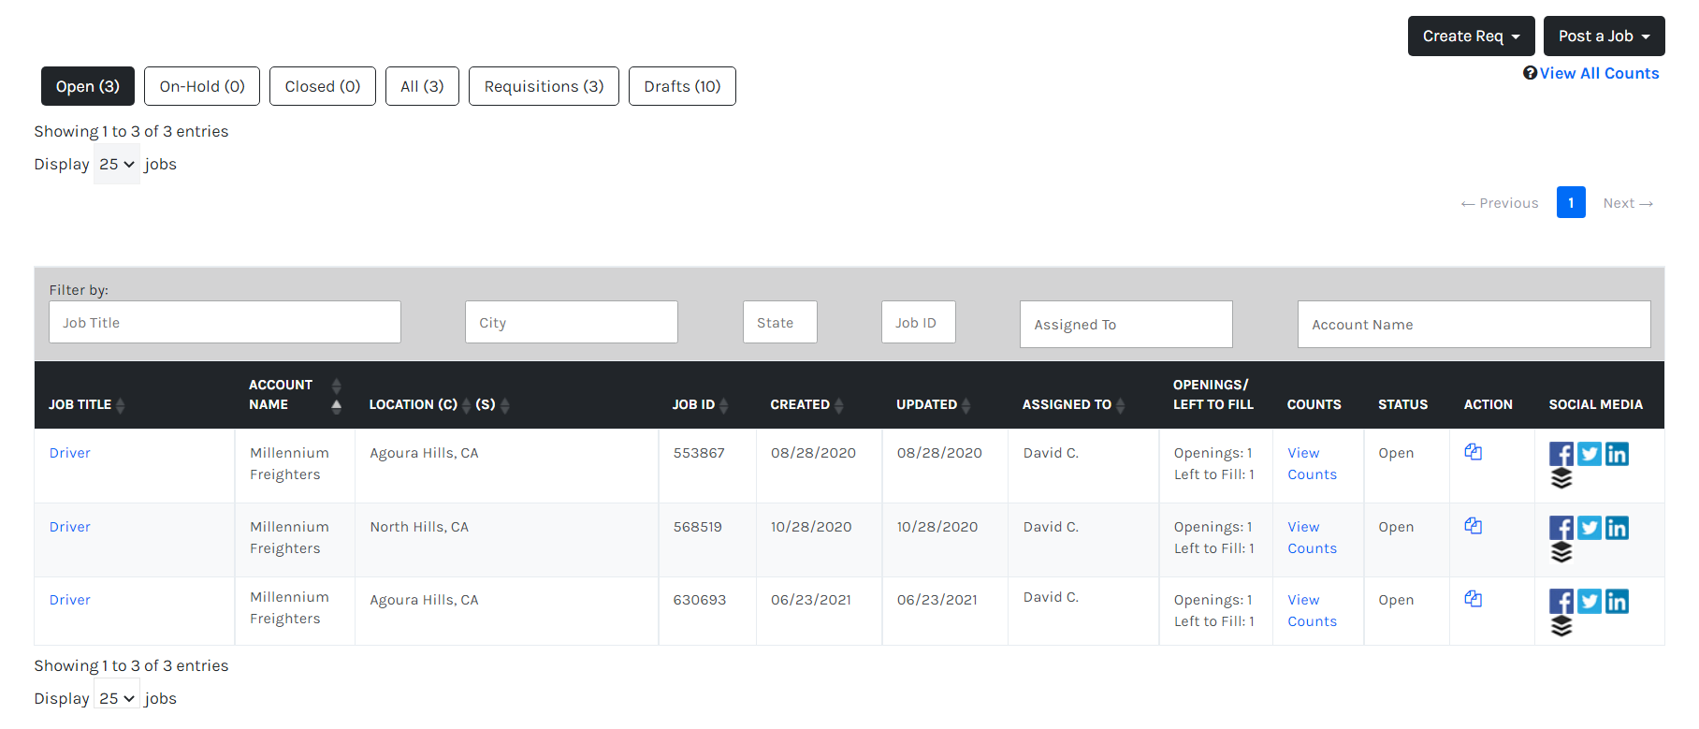
Task: Share job 553867 on Facebook
Action: pos(1561,454)
